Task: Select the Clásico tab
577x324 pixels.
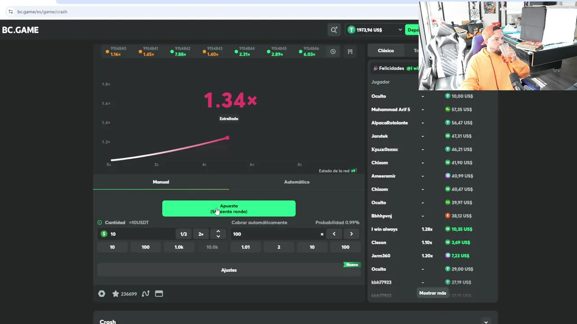Action: [386, 50]
